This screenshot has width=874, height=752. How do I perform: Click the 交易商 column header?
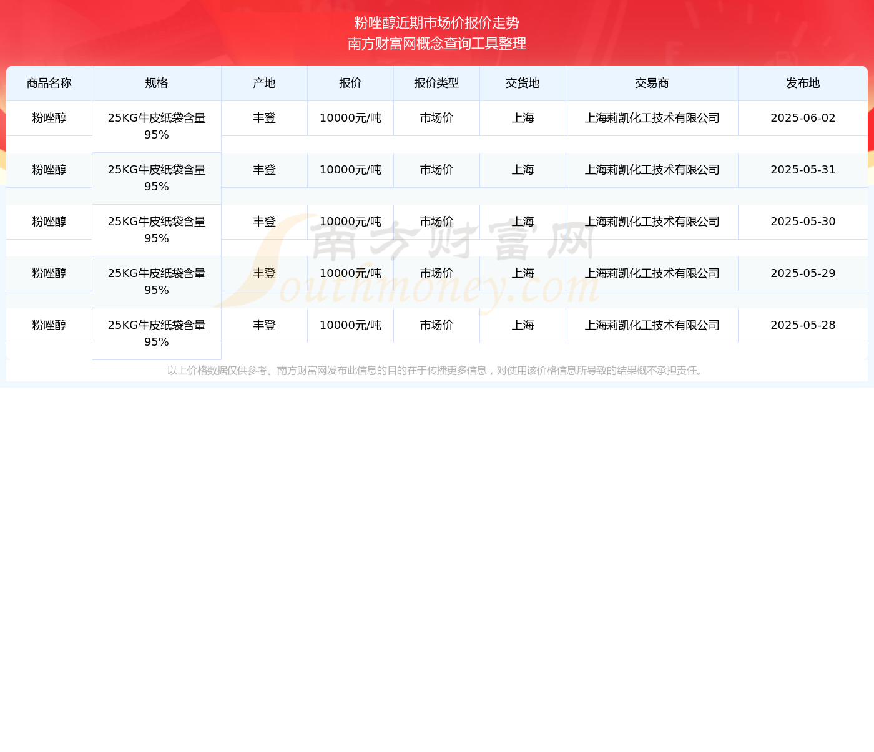tap(652, 84)
